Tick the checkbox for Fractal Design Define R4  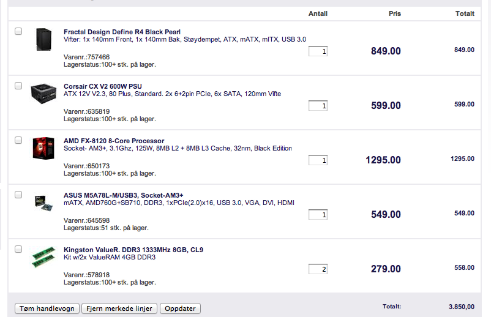[x=18, y=31]
